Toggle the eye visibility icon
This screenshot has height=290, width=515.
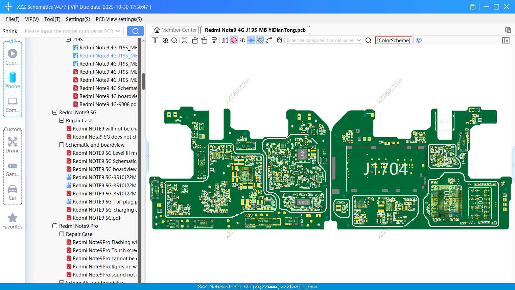click(x=419, y=40)
